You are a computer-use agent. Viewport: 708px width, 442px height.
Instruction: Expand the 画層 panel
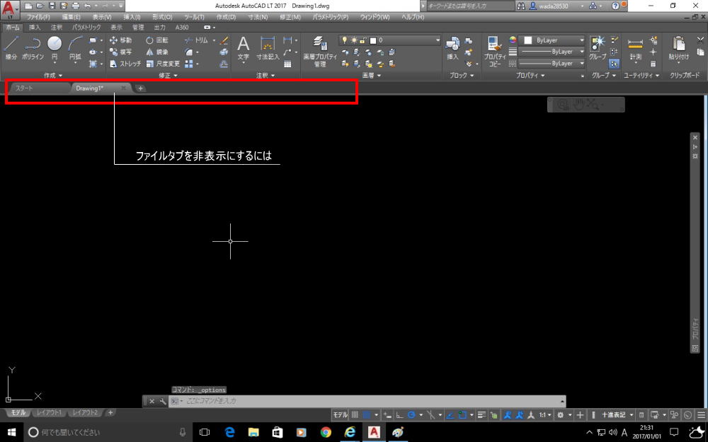(372, 76)
